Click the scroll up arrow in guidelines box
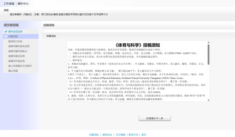The height and width of the screenshot is (137, 235). [x=209, y=43]
